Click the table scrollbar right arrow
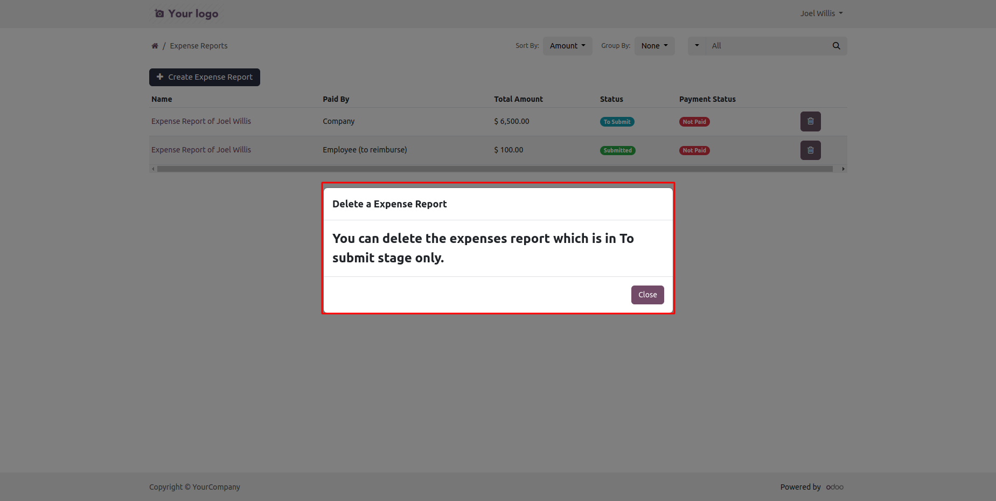 [843, 169]
